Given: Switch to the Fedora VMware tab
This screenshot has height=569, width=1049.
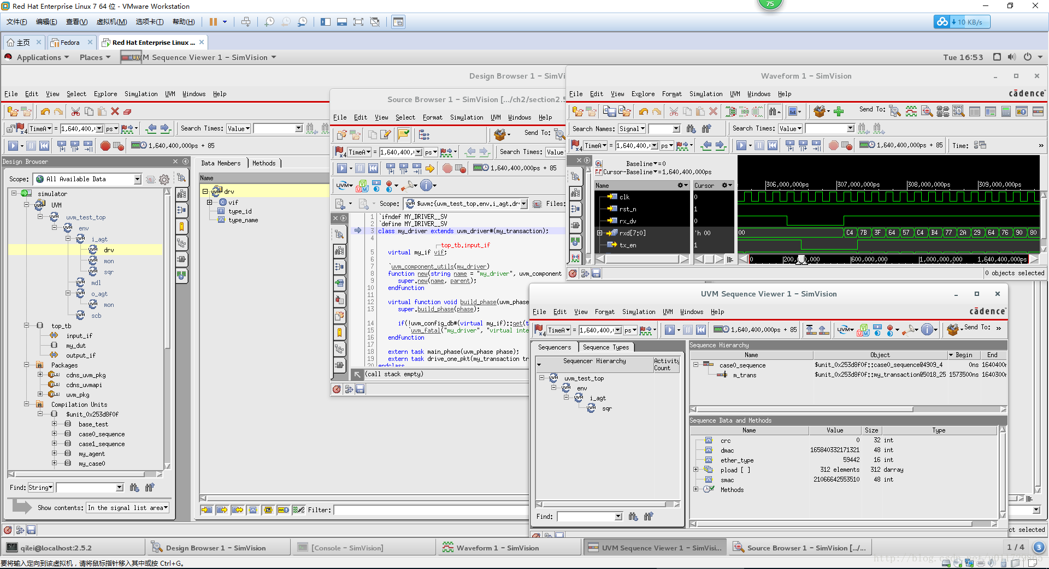Looking at the screenshot, I should (x=70, y=43).
